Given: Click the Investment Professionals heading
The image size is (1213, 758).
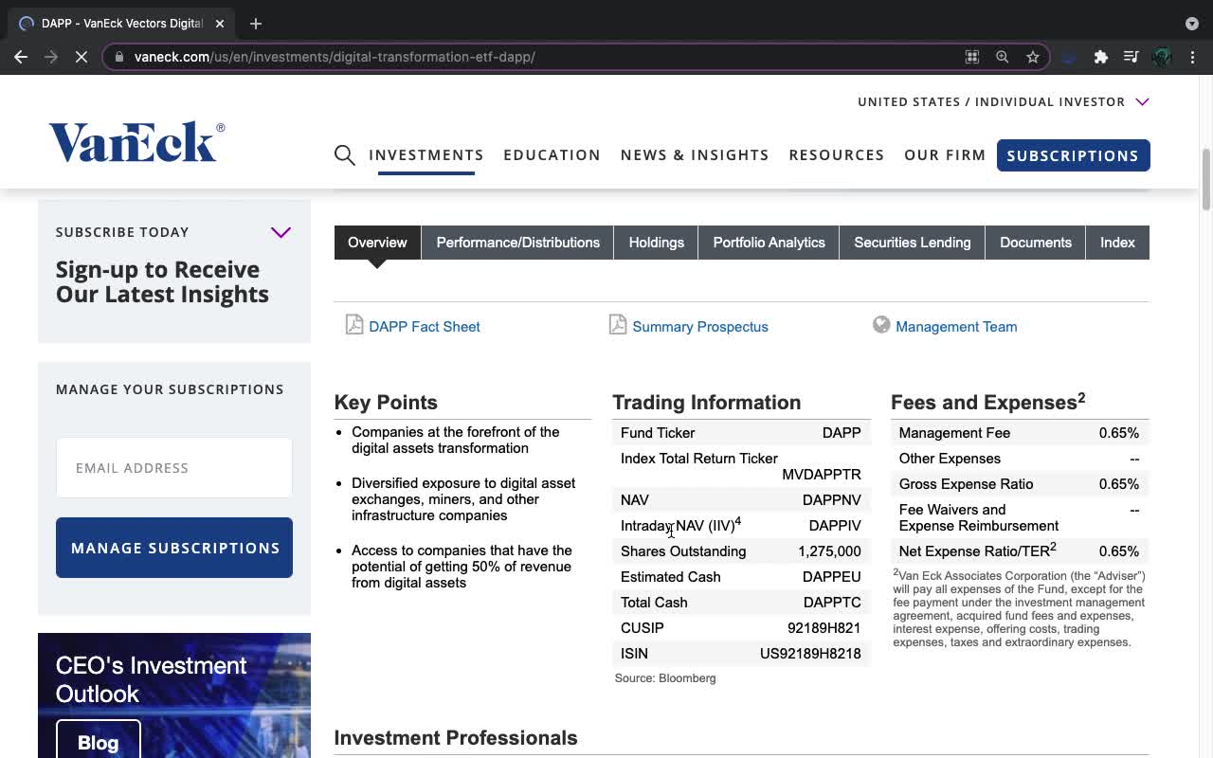Looking at the screenshot, I should click(x=456, y=738).
